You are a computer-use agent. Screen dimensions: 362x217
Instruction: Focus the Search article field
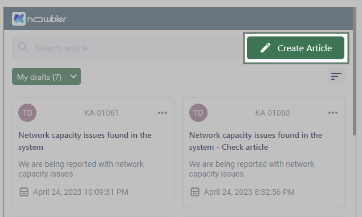click(x=126, y=48)
